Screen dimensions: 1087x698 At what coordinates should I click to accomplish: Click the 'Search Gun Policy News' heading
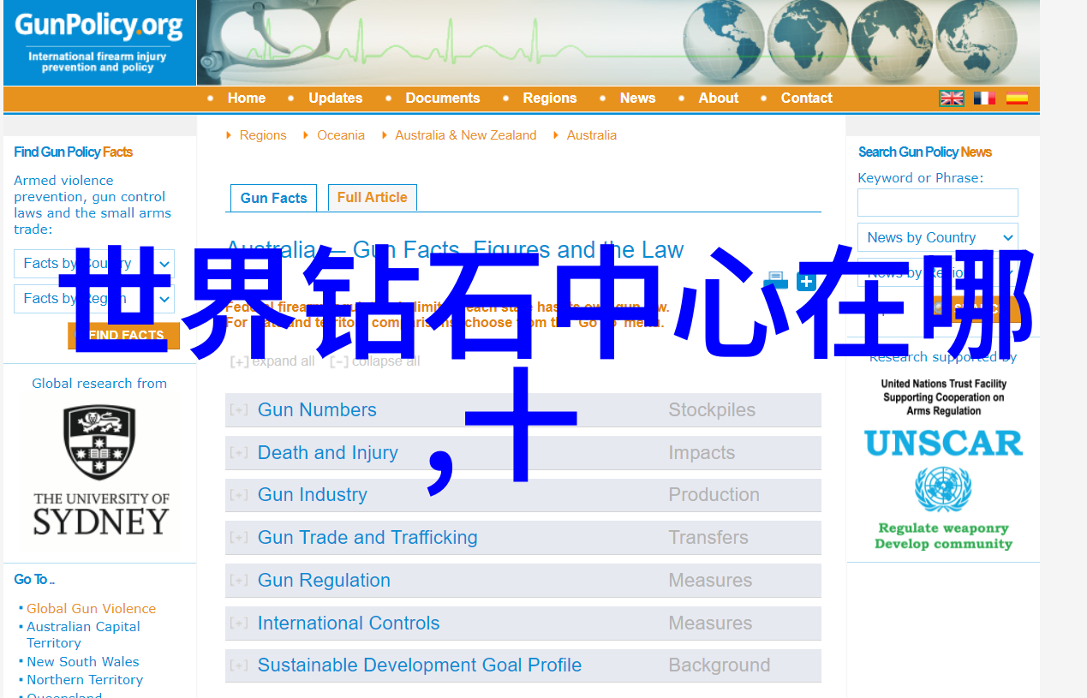click(x=925, y=152)
